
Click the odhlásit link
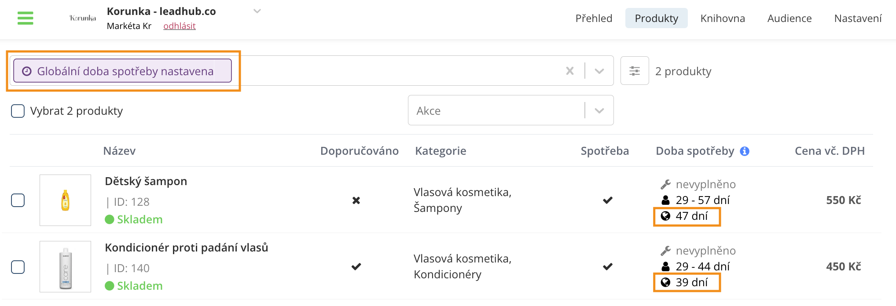coord(180,26)
